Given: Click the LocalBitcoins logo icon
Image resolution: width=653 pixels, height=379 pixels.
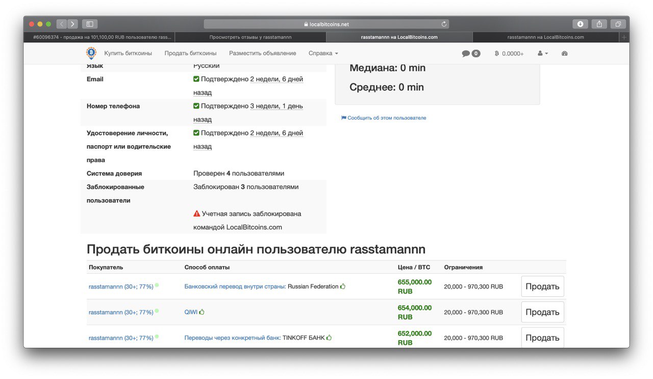Looking at the screenshot, I should click(91, 53).
